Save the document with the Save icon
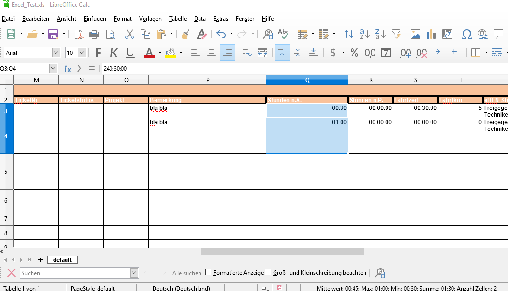This screenshot has height=291, width=508. tap(53, 34)
